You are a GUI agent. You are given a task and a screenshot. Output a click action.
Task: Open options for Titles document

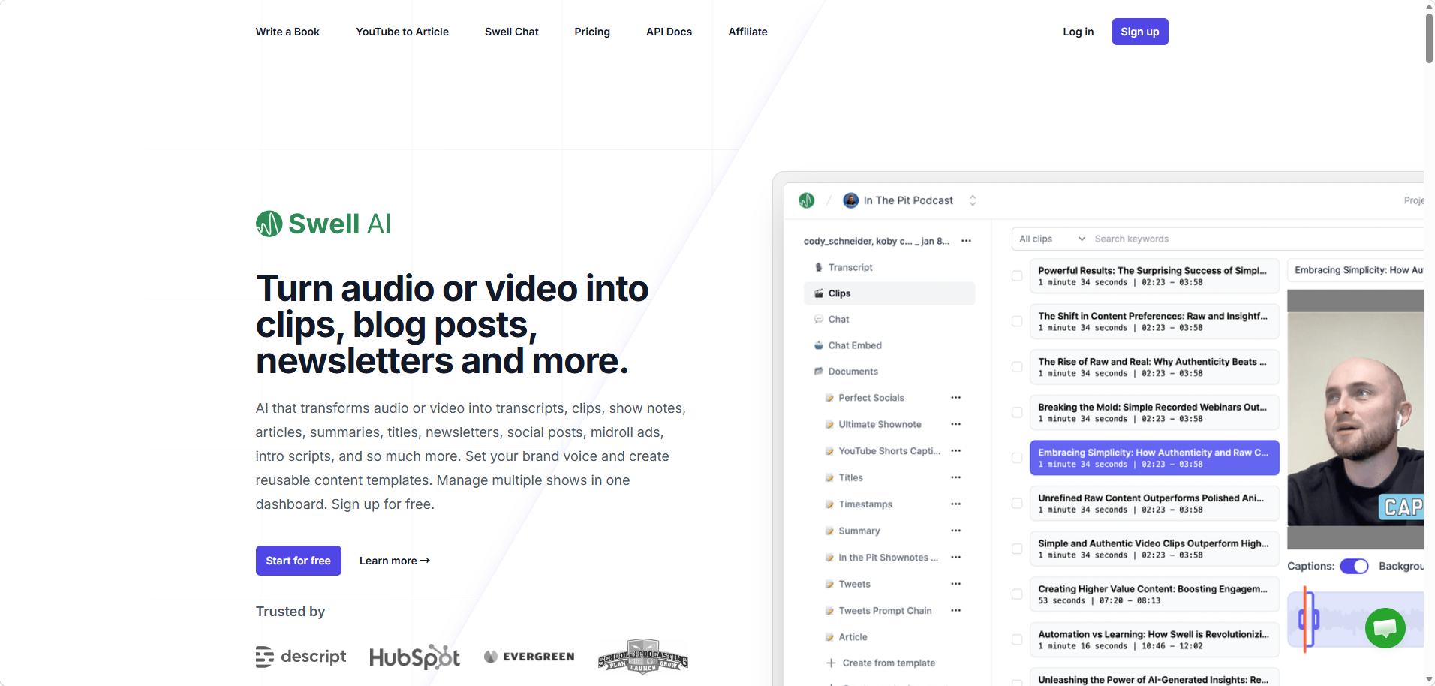pyautogui.click(x=955, y=477)
